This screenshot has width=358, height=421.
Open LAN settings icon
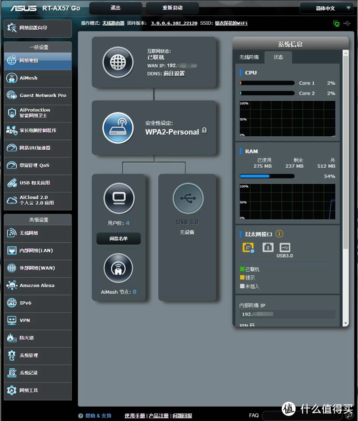tap(12, 251)
